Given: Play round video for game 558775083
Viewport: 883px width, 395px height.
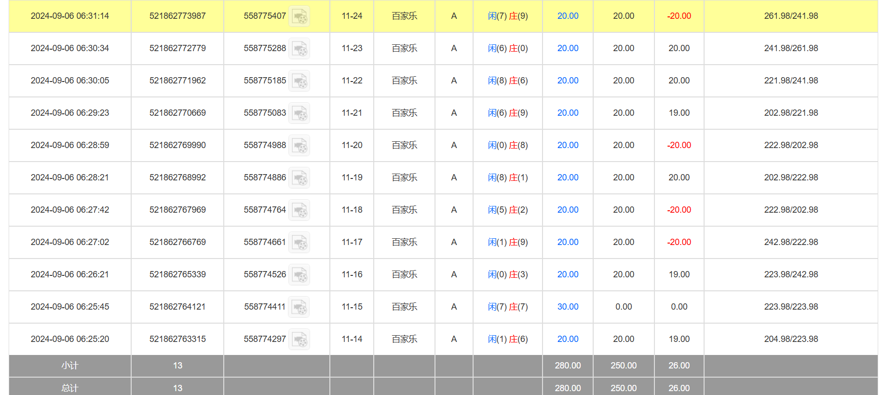Looking at the screenshot, I should click(x=299, y=113).
